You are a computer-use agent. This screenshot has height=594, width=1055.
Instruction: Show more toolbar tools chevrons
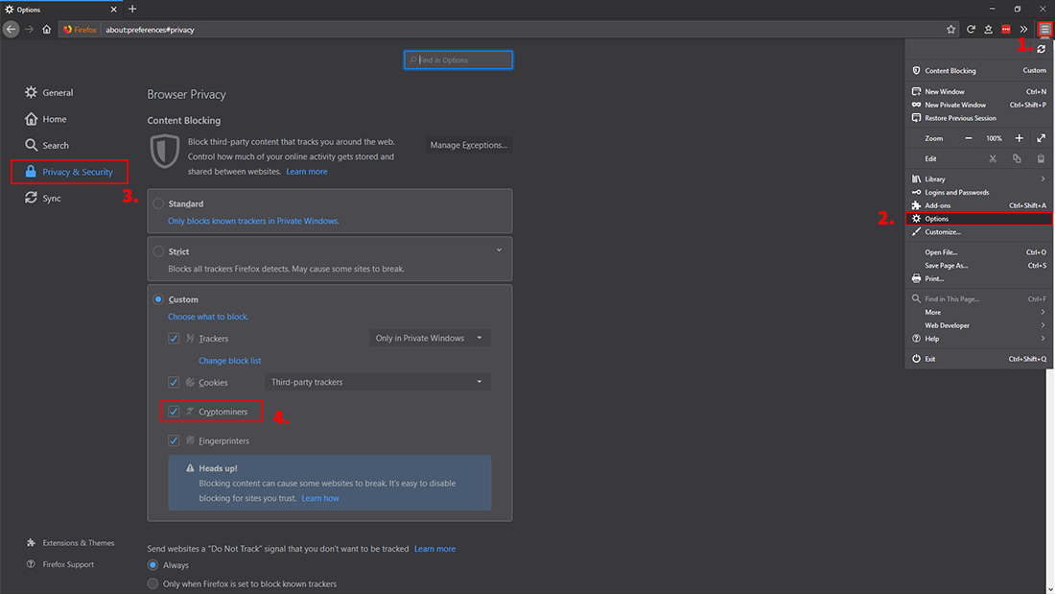(x=1023, y=29)
